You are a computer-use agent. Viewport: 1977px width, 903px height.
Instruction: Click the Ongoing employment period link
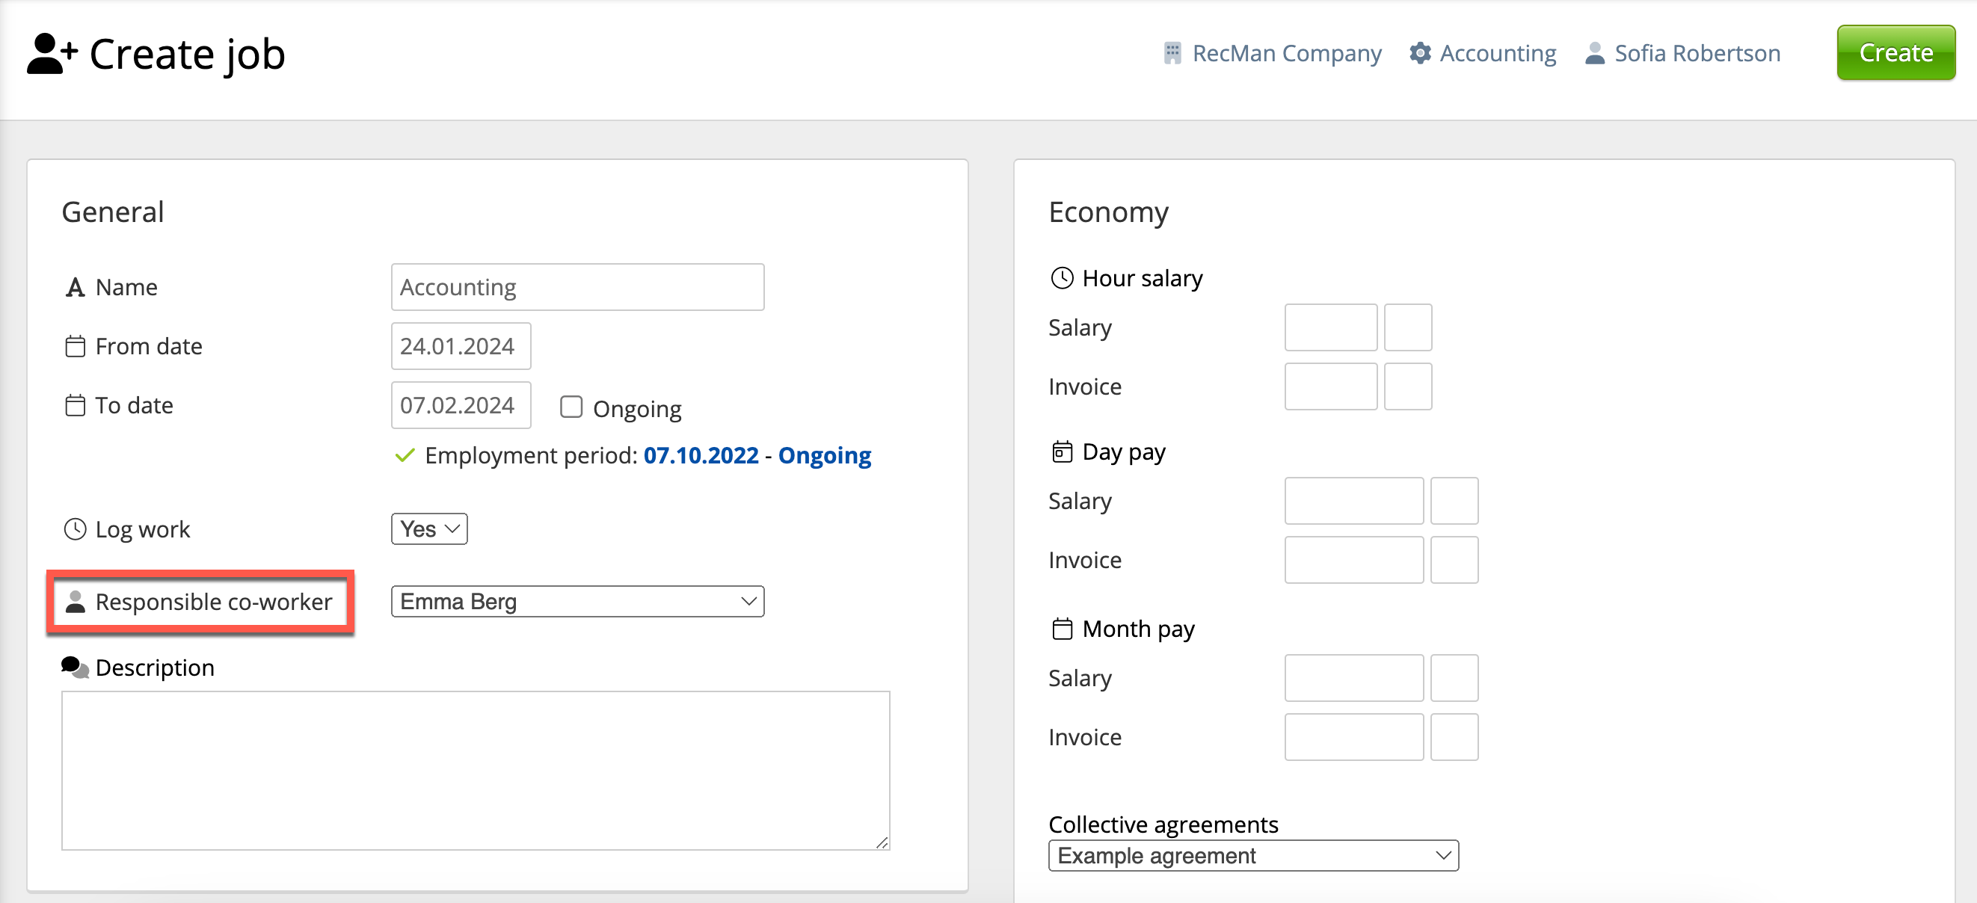(x=824, y=456)
